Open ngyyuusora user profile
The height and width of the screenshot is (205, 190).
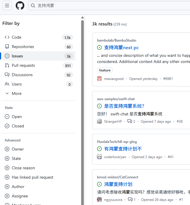[x=113, y=200]
